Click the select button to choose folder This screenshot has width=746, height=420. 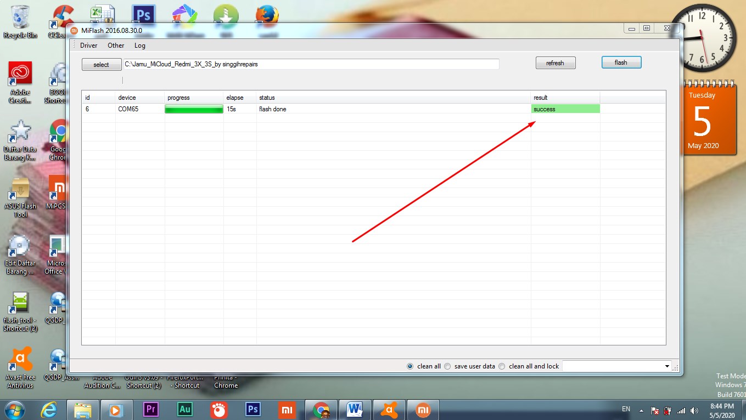tap(101, 64)
